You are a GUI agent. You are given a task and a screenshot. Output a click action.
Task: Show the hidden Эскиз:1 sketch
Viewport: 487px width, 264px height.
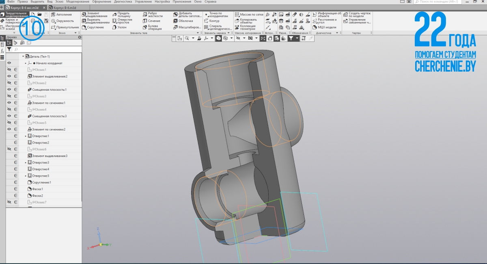9,70
